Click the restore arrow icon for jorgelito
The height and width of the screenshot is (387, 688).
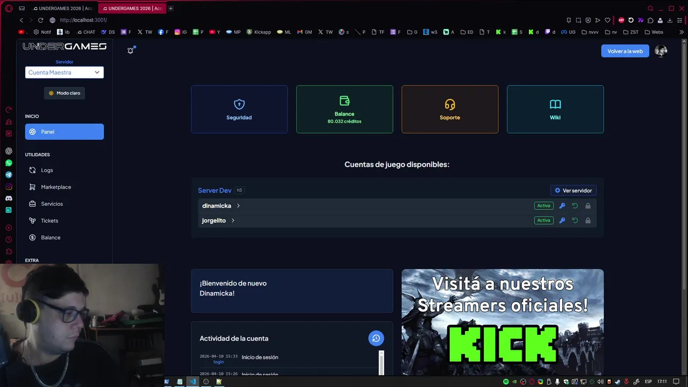(x=575, y=220)
